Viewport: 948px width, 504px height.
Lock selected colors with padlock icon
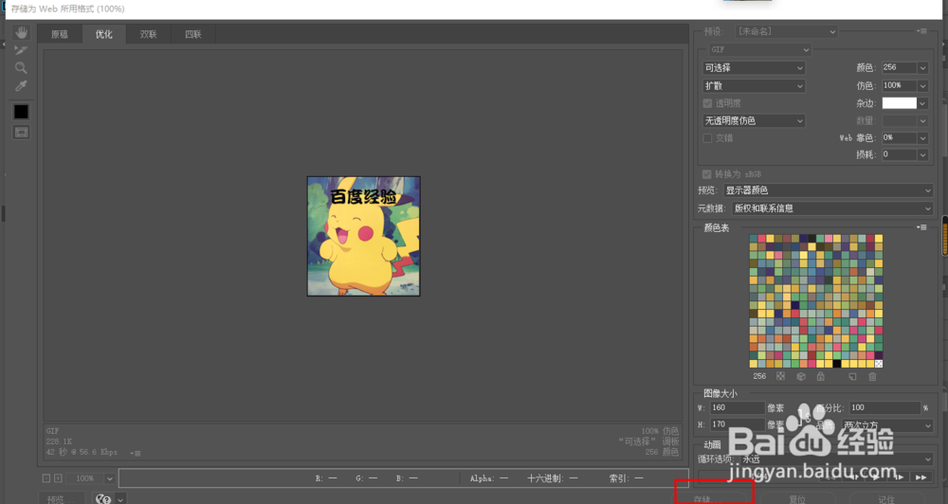[x=820, y=376]
